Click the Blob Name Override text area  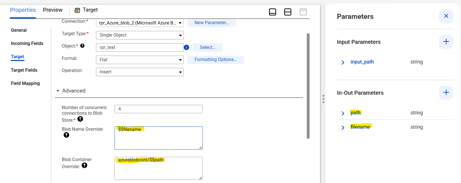click(158, 138)
